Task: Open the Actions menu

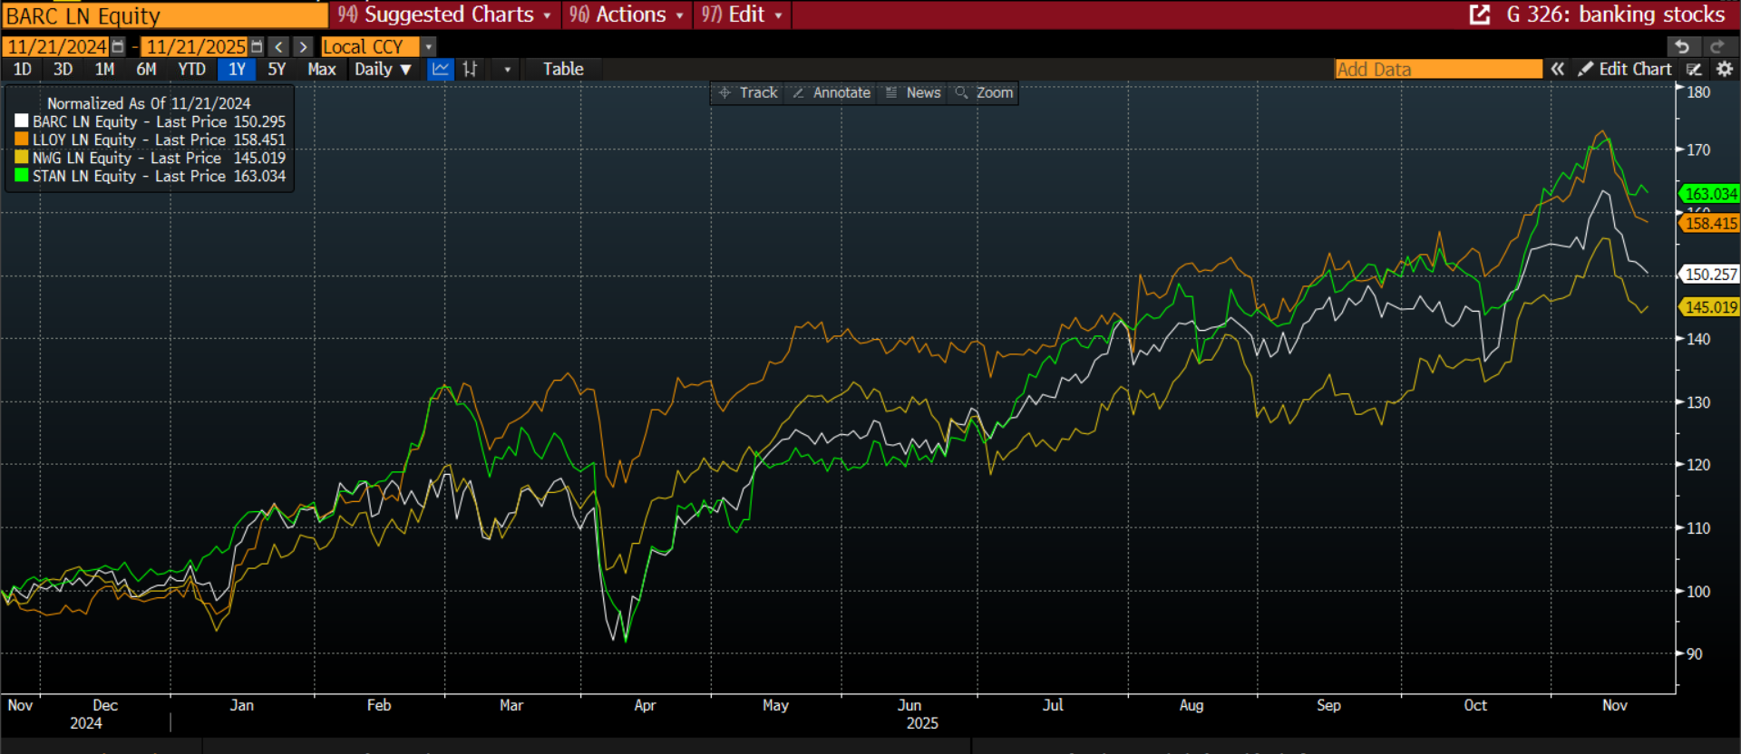Action: coord(629,14)
